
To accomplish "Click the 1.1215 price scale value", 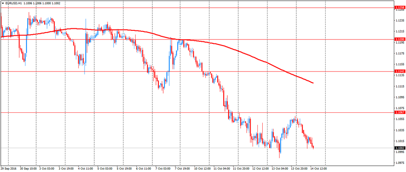I will (399, 32).
